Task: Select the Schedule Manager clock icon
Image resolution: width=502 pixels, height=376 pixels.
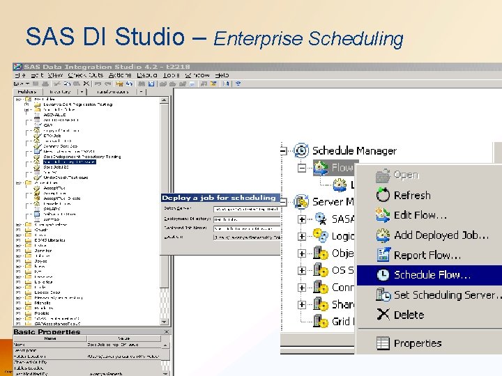Action: click(x=301, y=150)
